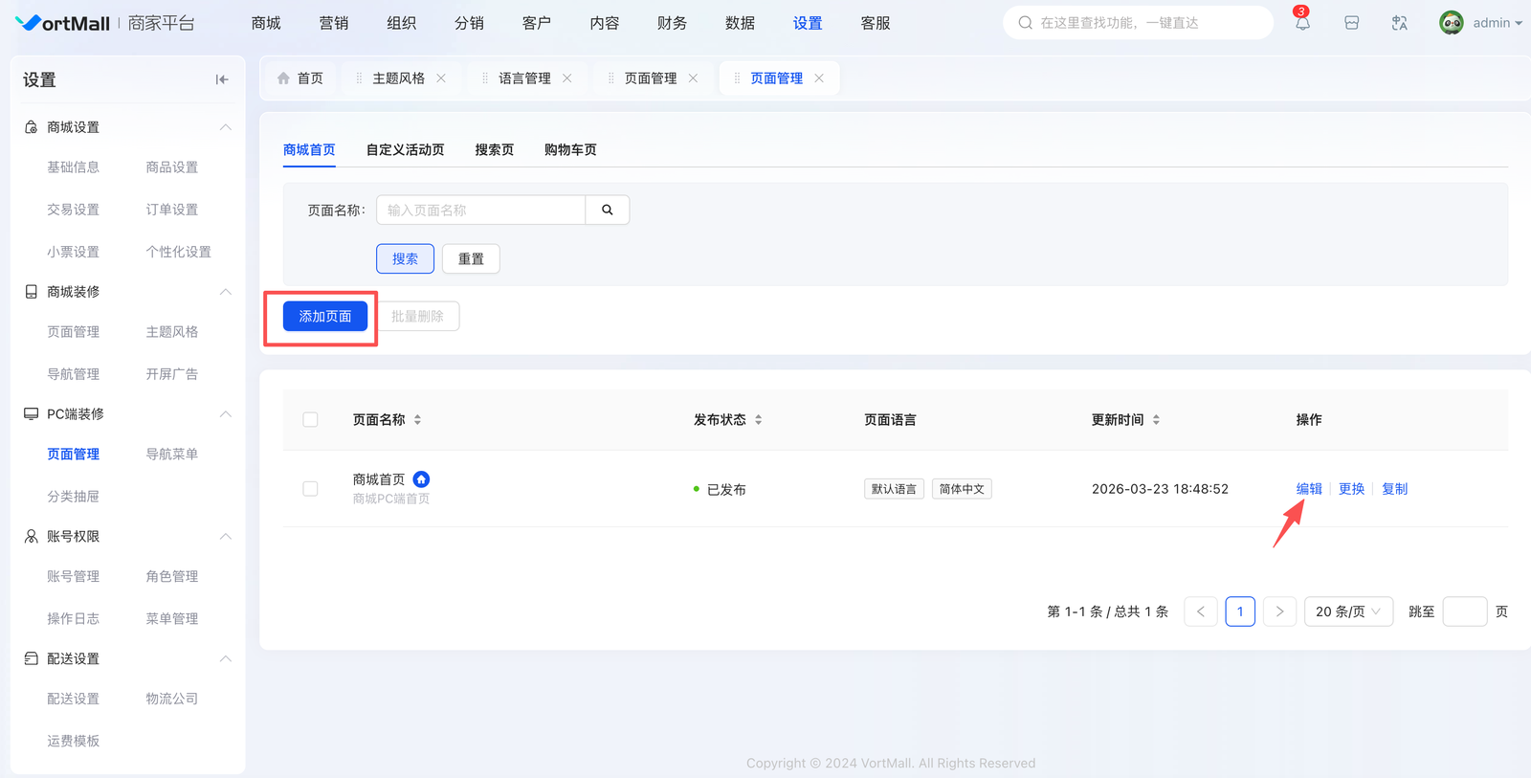Switch to 自定义活动页 tab
1531x778 pixels.
405,149
